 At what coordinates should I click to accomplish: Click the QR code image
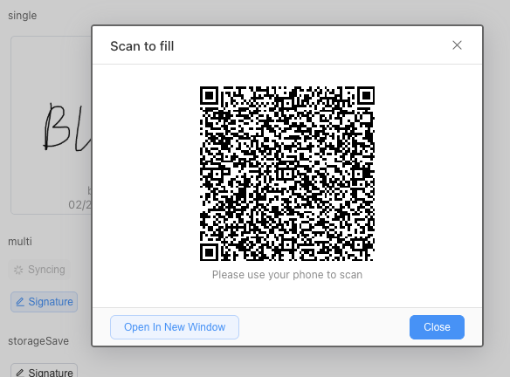[287, 174]
